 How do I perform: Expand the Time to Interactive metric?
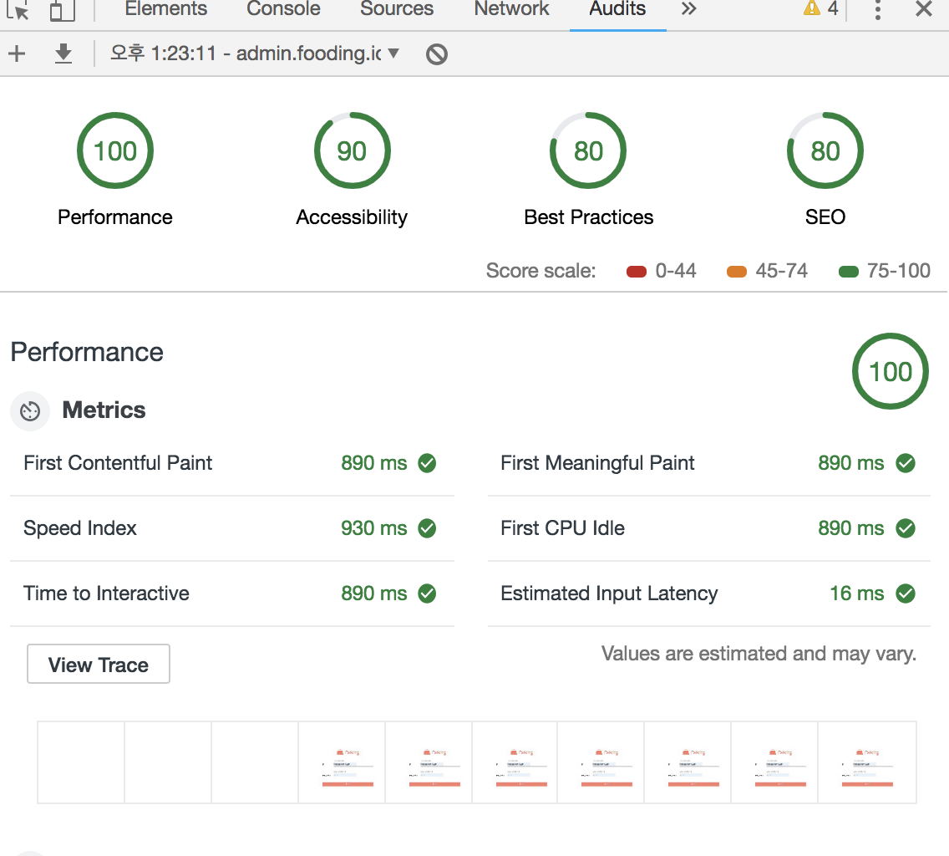(x=231, y=594)
